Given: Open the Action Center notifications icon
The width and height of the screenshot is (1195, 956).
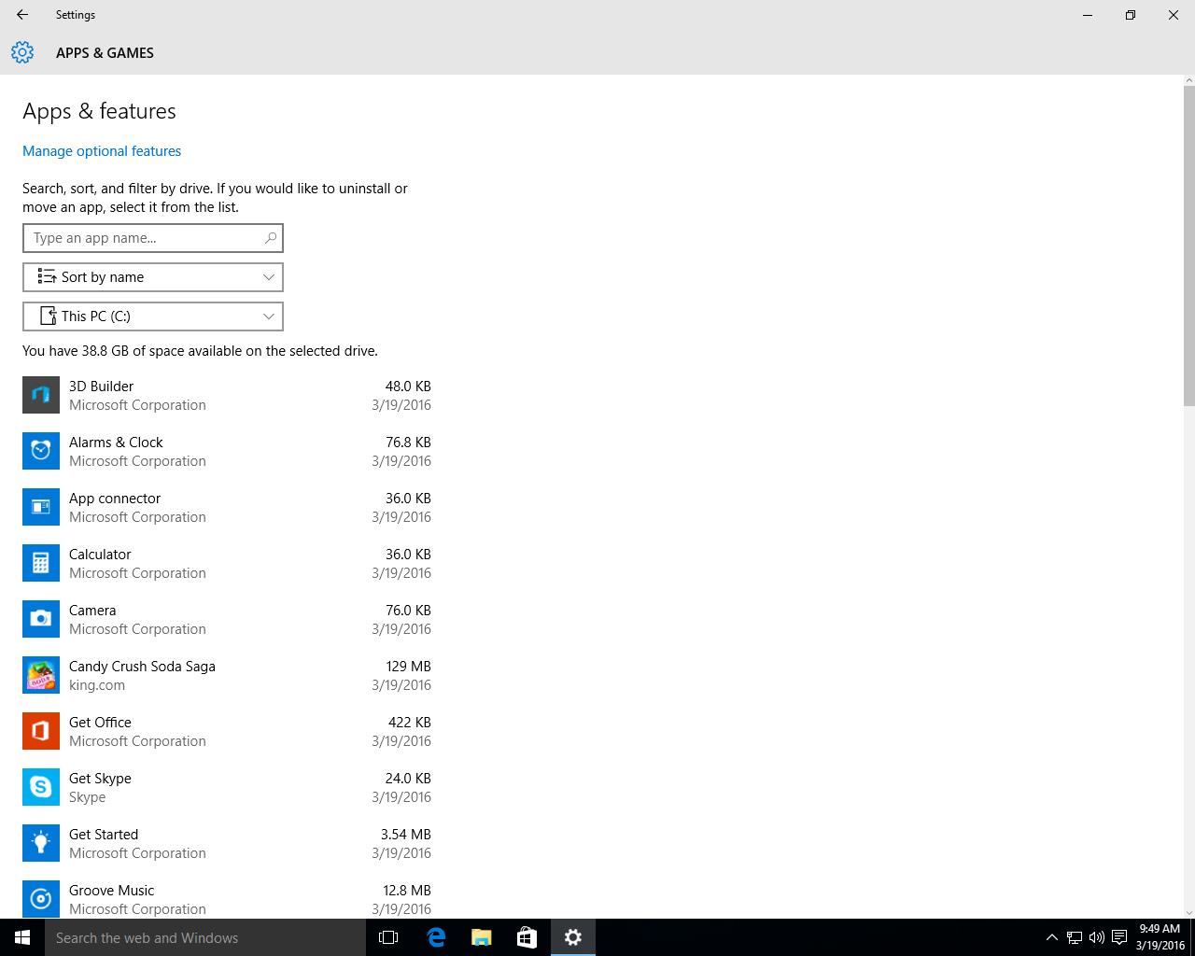Looking at the screenshot, I should coord(1119,937).
